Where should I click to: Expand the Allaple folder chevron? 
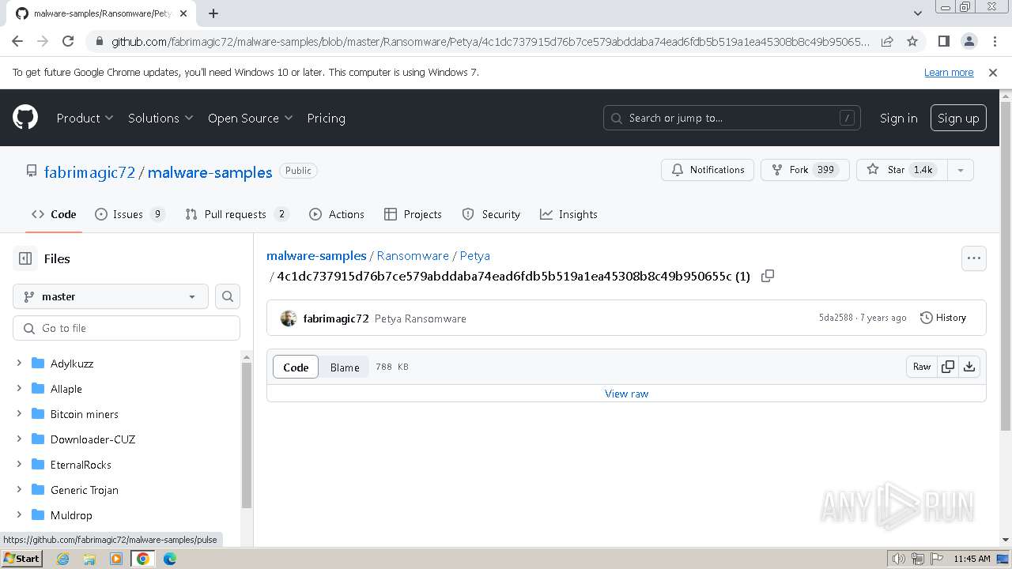coord(19,389)
